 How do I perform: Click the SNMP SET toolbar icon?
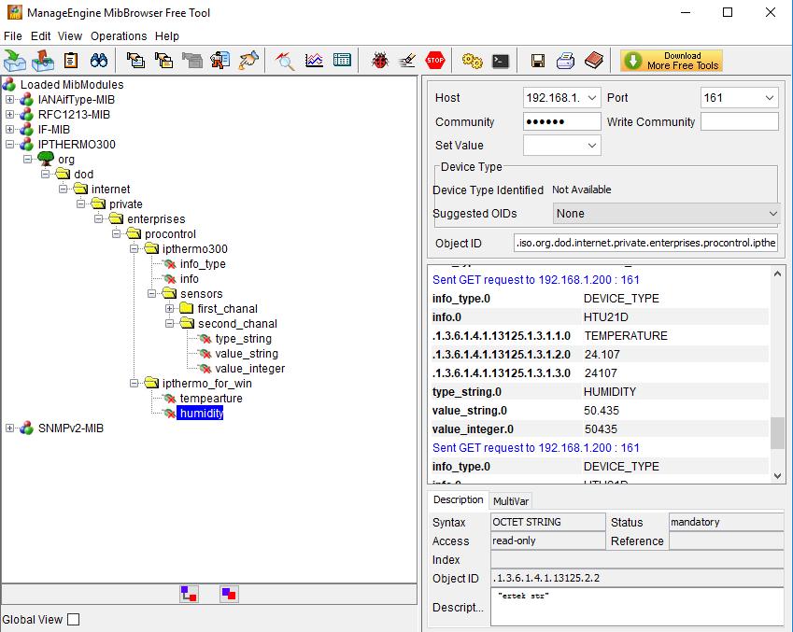coord(220,61)
